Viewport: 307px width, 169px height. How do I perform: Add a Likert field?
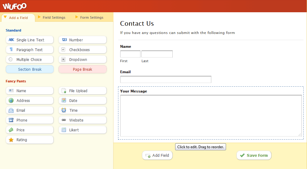[x=83, y=130]
